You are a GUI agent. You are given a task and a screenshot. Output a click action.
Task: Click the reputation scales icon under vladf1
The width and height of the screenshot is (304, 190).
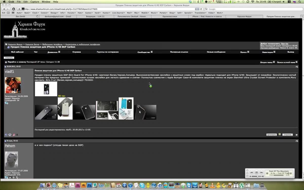[10, 135]
